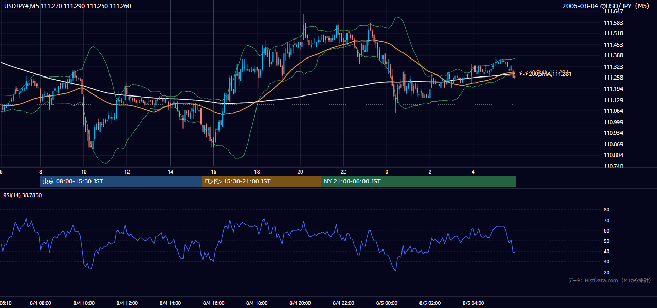Click hour label 20 under the price chart
Viewport: 657px width, 308px height.
300,172
